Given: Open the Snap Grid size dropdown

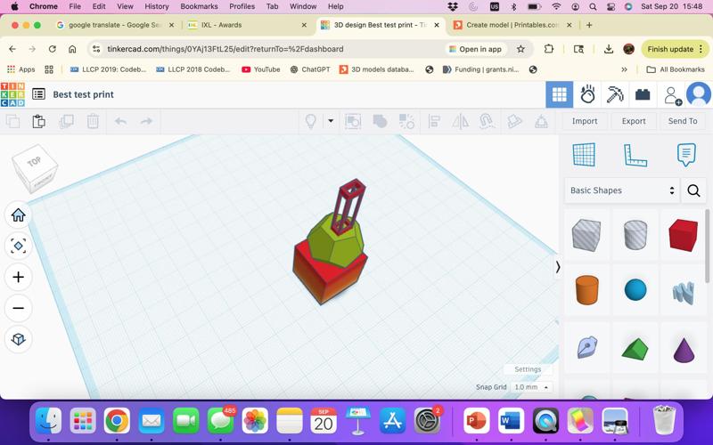Looking at the screenshot, I should (x=532, y=387).
